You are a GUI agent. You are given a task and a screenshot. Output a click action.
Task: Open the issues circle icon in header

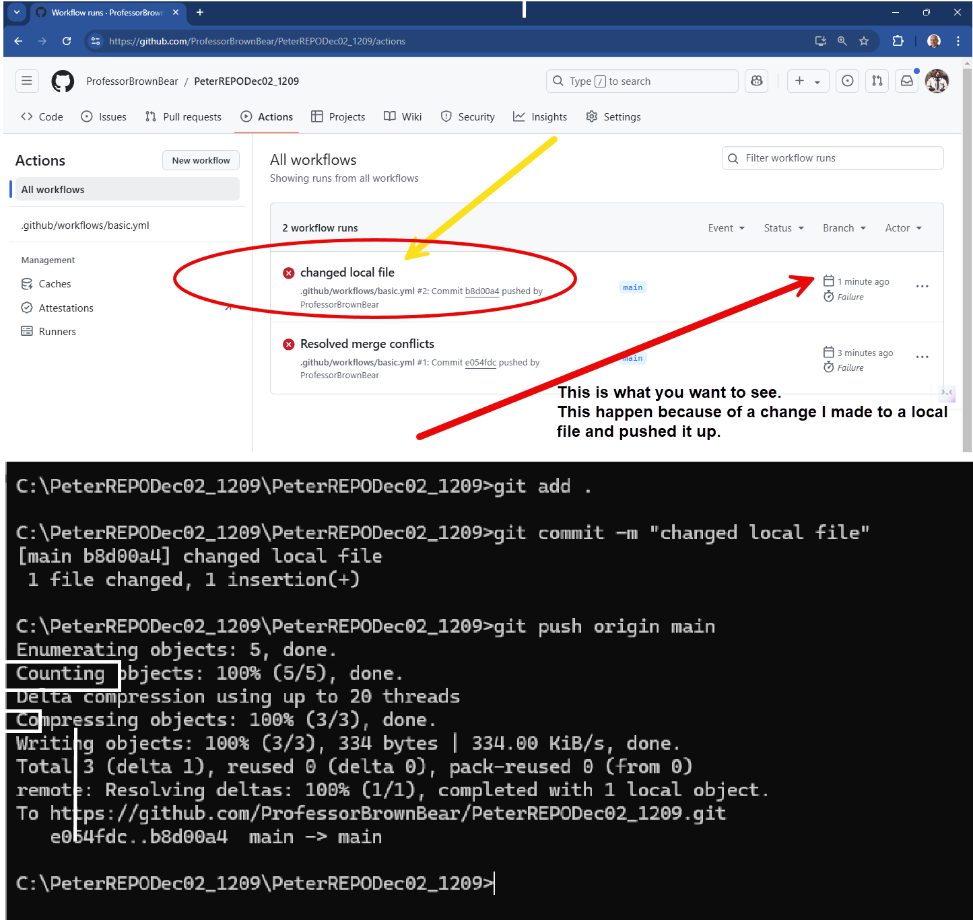pyautogui.click(x=848, y=81)
